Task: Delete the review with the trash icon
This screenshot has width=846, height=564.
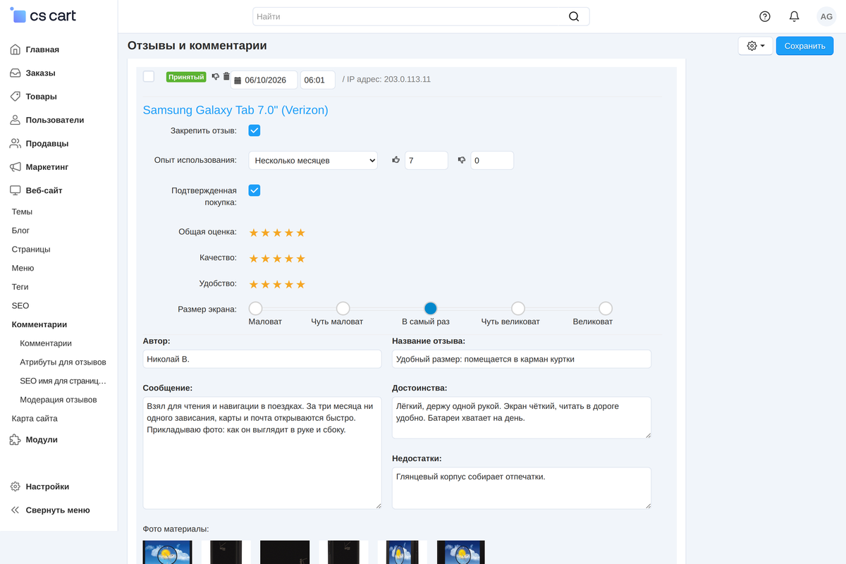Action: click(x=226, y=77)
